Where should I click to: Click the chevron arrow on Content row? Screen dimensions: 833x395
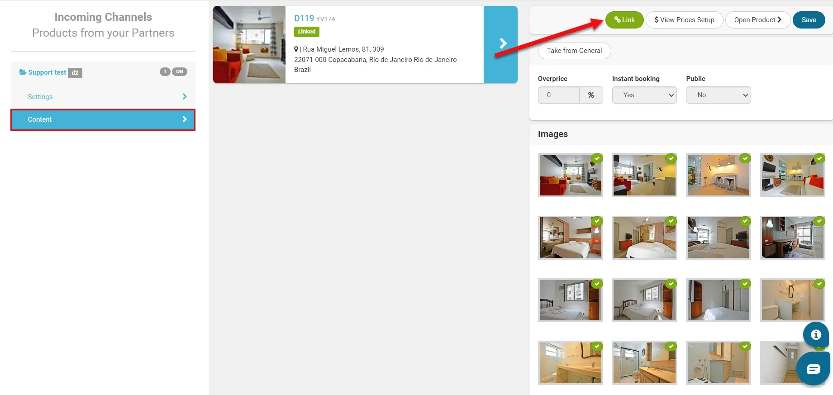184,119
